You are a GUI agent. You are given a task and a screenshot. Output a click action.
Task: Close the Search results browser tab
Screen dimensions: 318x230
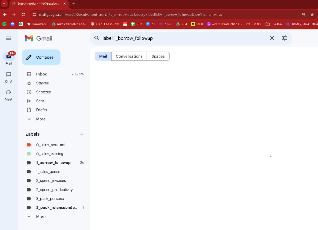coord(65,4)
